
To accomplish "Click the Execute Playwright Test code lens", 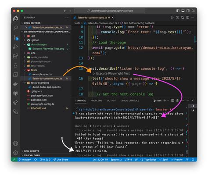I will coord(113,73).
